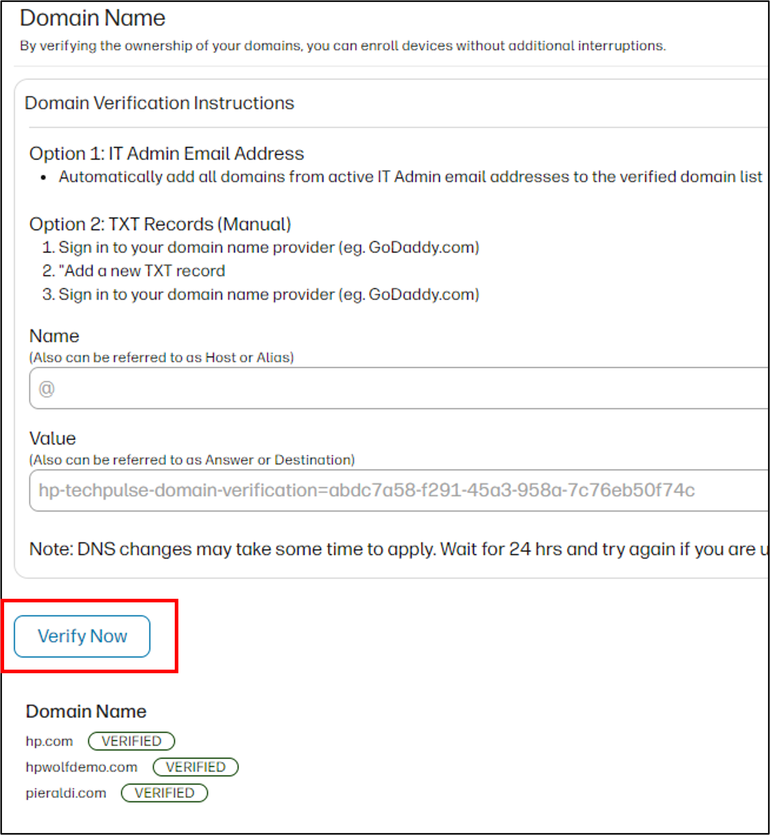Click the VERIFIED badge beside pieraldi.com

point(164,793)
